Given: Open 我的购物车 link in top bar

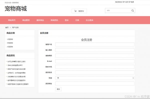Looking at the screenshot, I should [118, 2].
